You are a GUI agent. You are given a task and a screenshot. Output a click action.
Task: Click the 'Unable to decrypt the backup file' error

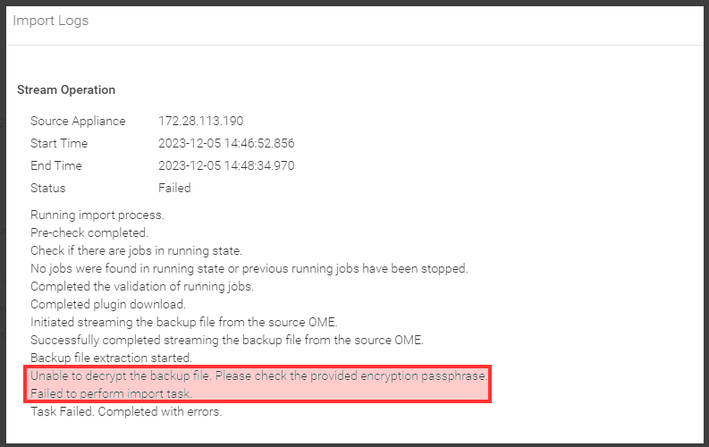click(258, 375)
